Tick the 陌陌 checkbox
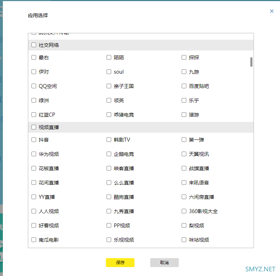This screenshot has height=276, width=280. (x=109, y=57)
